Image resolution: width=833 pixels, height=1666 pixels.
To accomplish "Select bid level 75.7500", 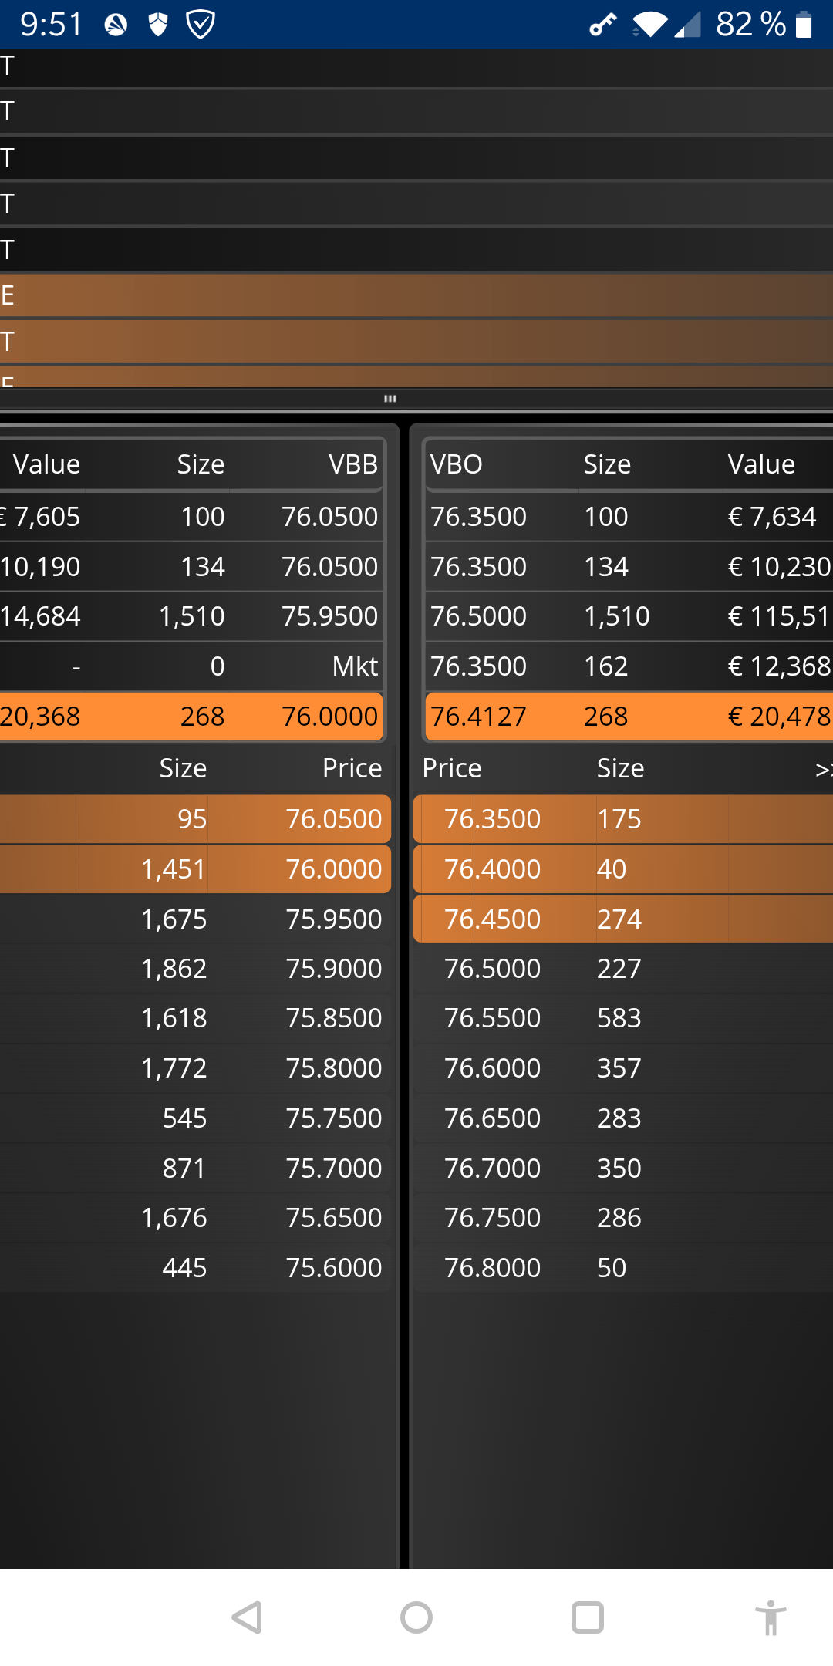I will 195,1118.
